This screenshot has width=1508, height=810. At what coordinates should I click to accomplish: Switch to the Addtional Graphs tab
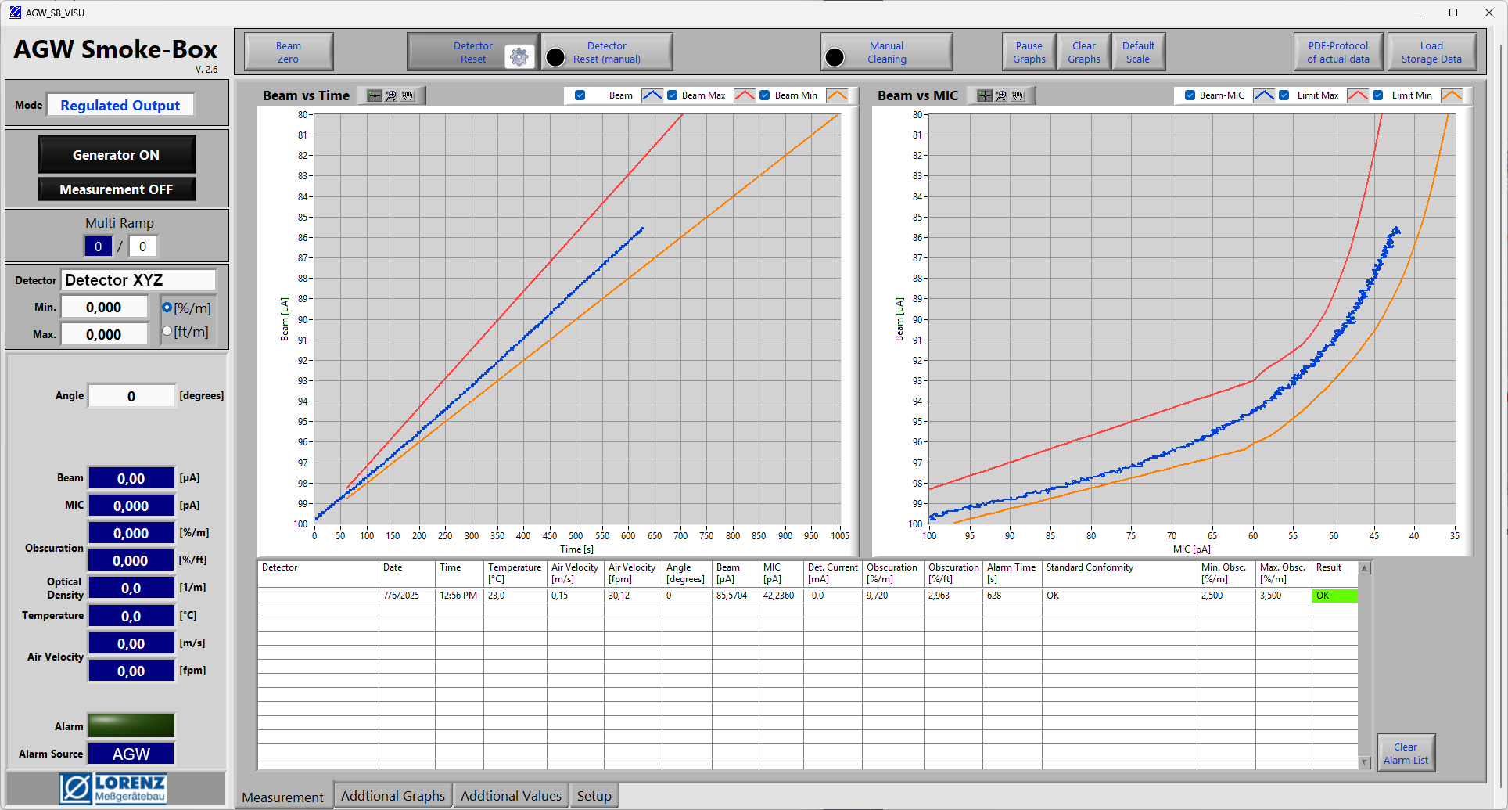393,796
